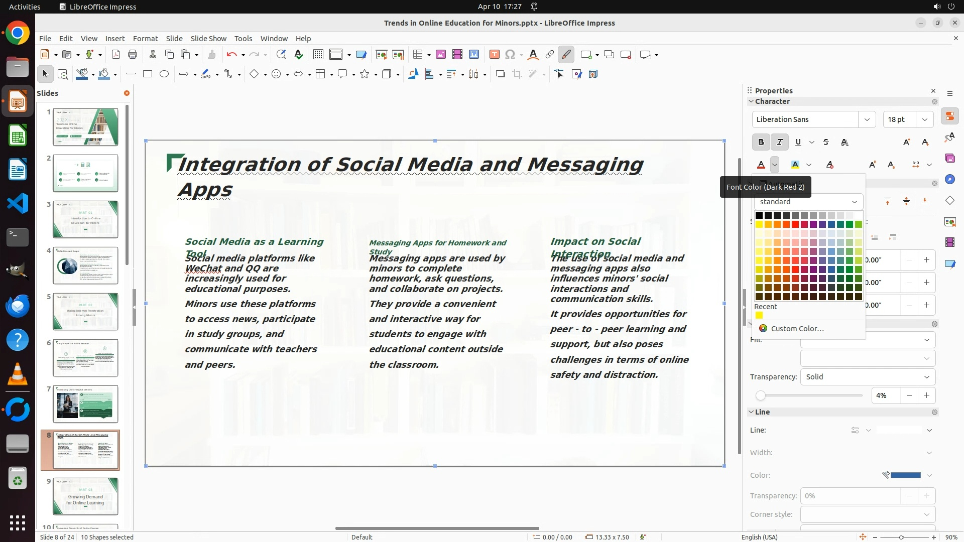Open the Format menu
The width and height of the screenshot is (964, 542).
(145, 39)
